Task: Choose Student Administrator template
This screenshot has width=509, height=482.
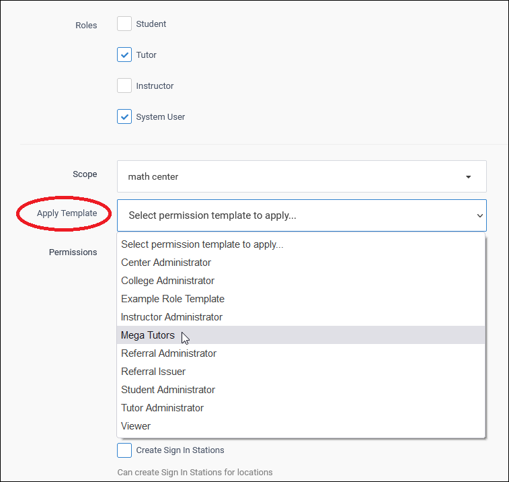Action: pyautogui.click(x=168, y=390)
